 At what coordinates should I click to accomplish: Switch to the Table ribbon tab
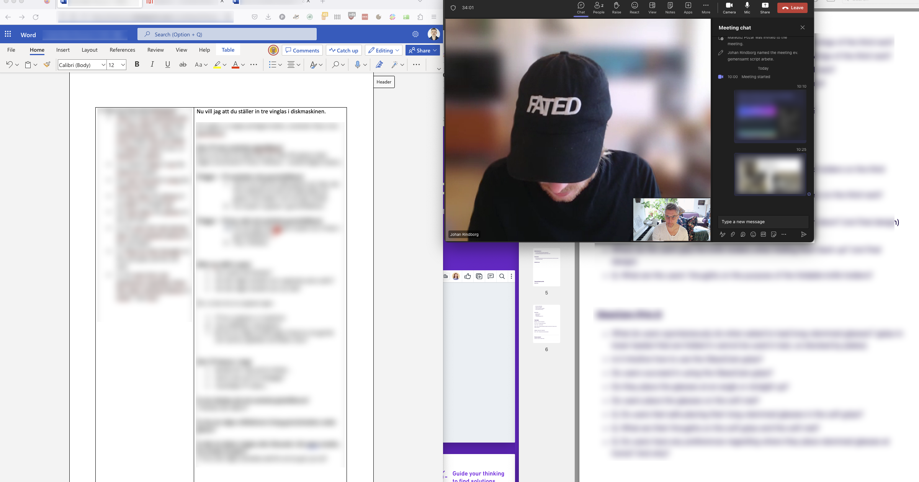pos(228,50)
